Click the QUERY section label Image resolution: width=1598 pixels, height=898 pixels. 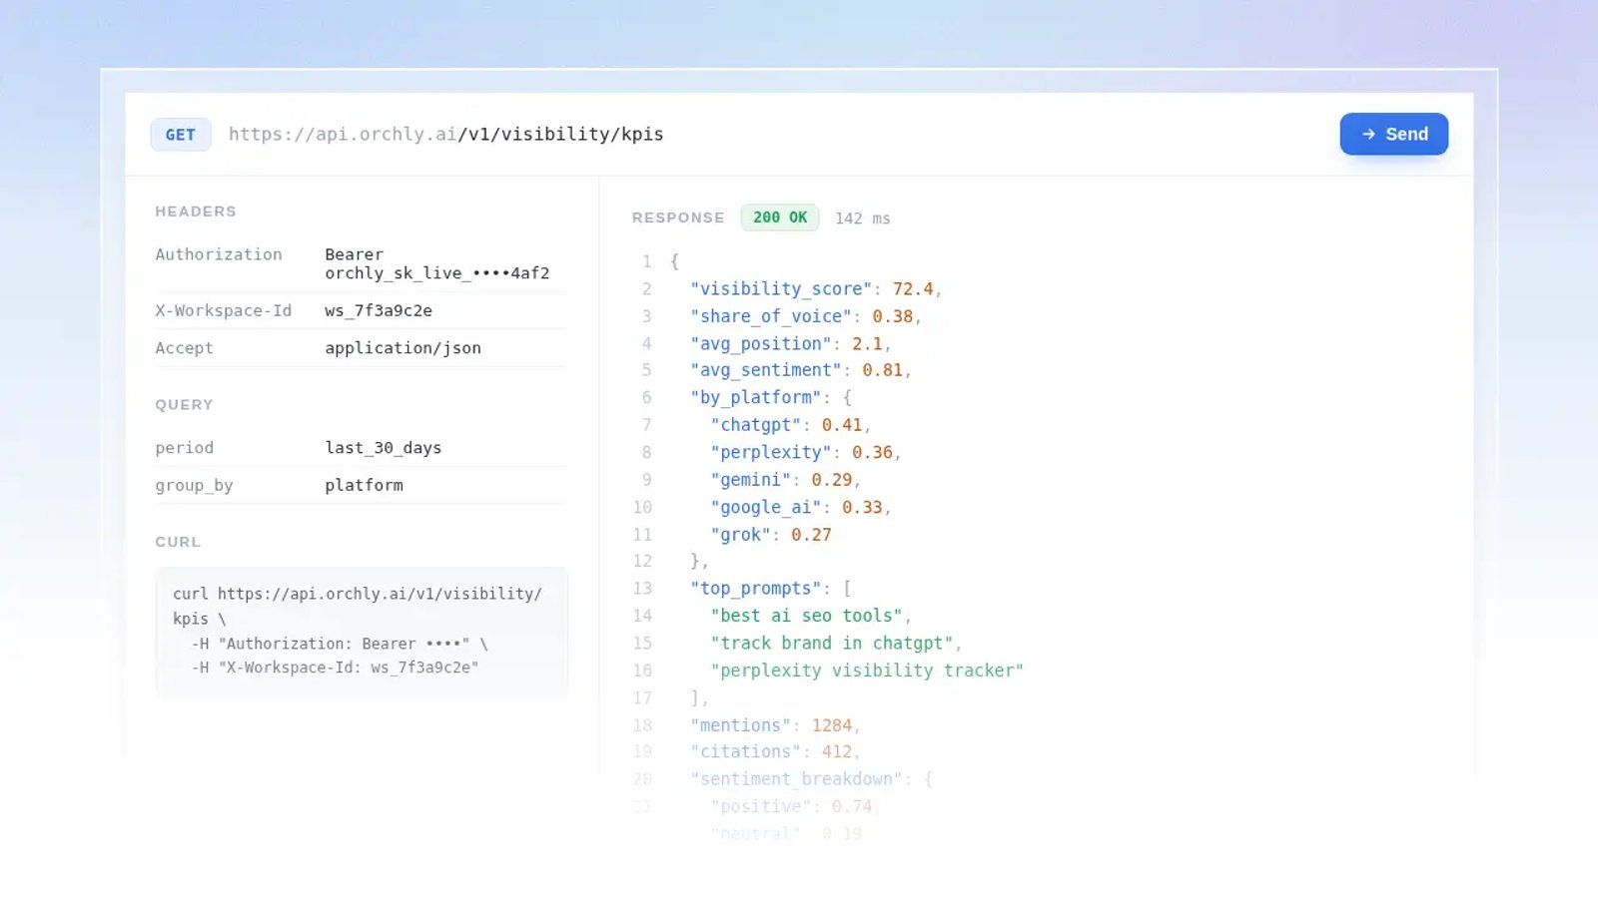184,405
